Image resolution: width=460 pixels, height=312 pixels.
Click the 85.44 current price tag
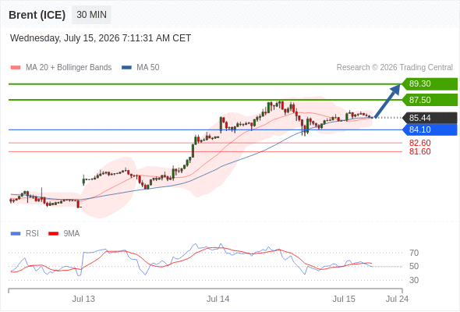[430, 118]
